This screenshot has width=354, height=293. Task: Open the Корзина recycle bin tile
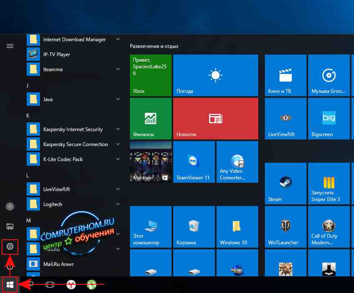(194, 227)
